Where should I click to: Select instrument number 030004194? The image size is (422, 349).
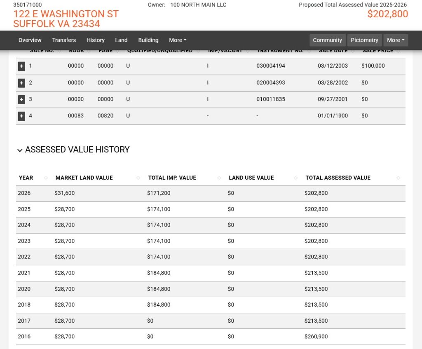click(271, 66)
